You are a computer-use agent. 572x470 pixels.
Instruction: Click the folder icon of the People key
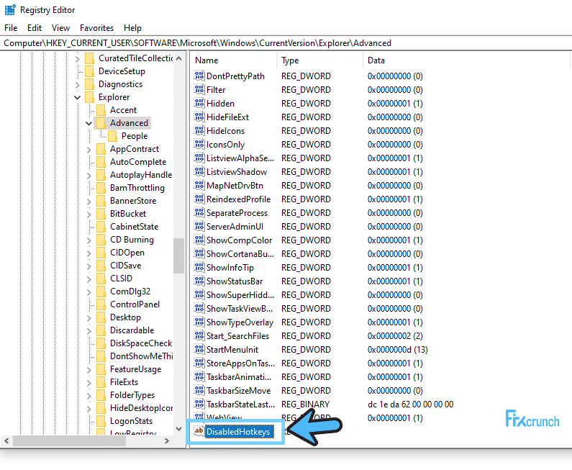113,136
